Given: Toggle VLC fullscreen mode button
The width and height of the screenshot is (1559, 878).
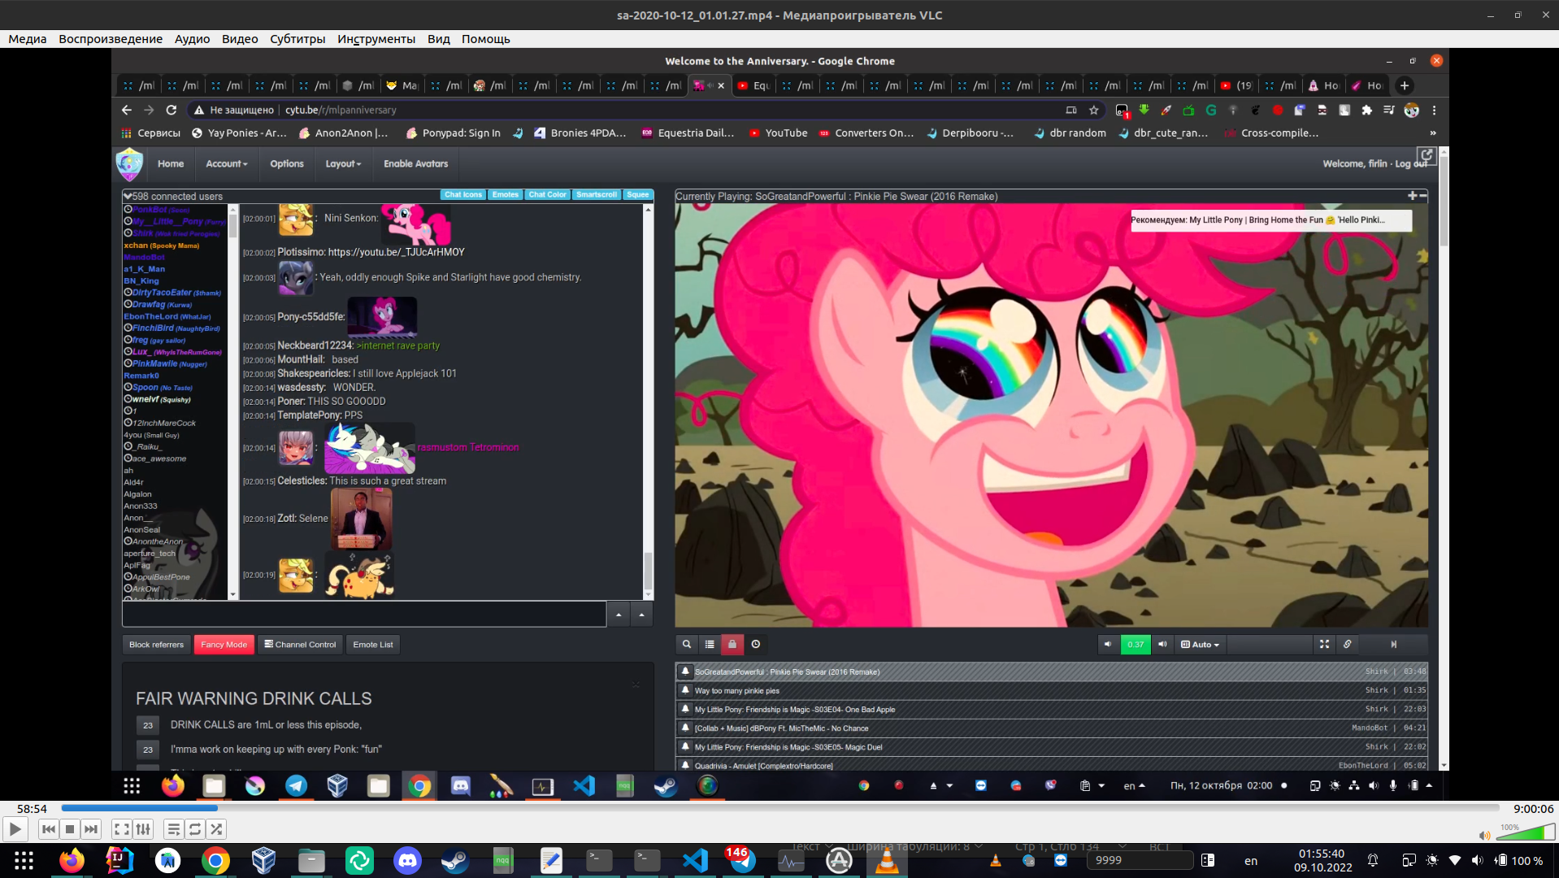Looking at the screenshot, I should tap(121, 829).
